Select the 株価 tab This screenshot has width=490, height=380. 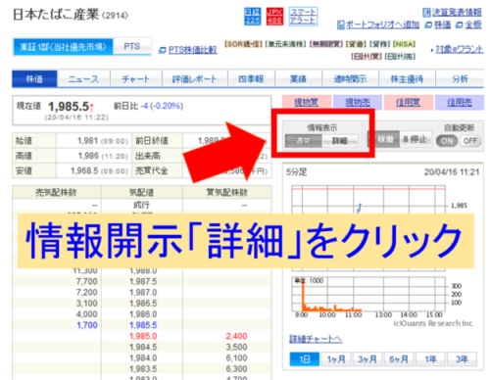click(x=34, y=79)
